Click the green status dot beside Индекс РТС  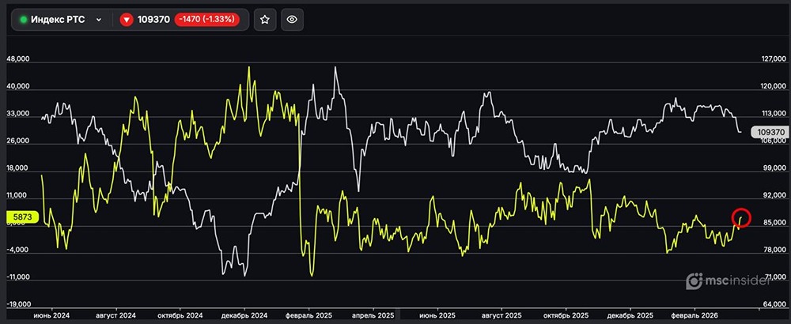coord(24,20)
